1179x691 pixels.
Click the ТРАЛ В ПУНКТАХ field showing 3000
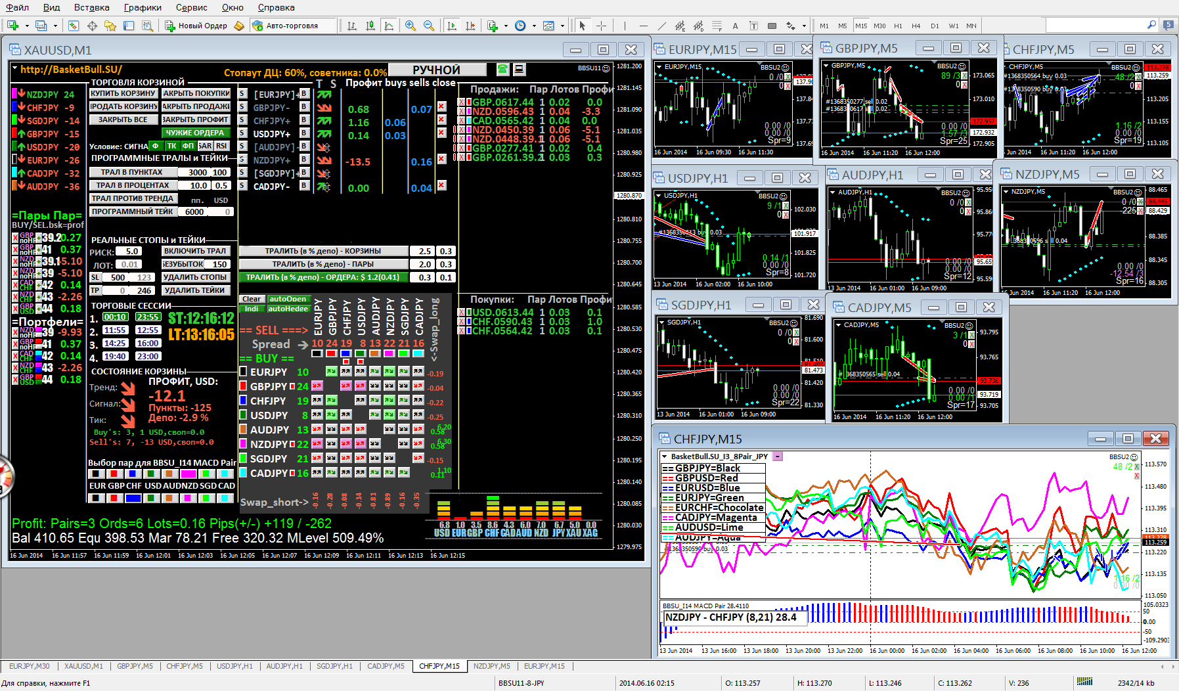tap(197, 172)
